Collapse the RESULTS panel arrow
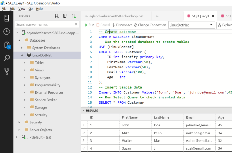This screenshot has width=232, height=153. pos(83,111)
